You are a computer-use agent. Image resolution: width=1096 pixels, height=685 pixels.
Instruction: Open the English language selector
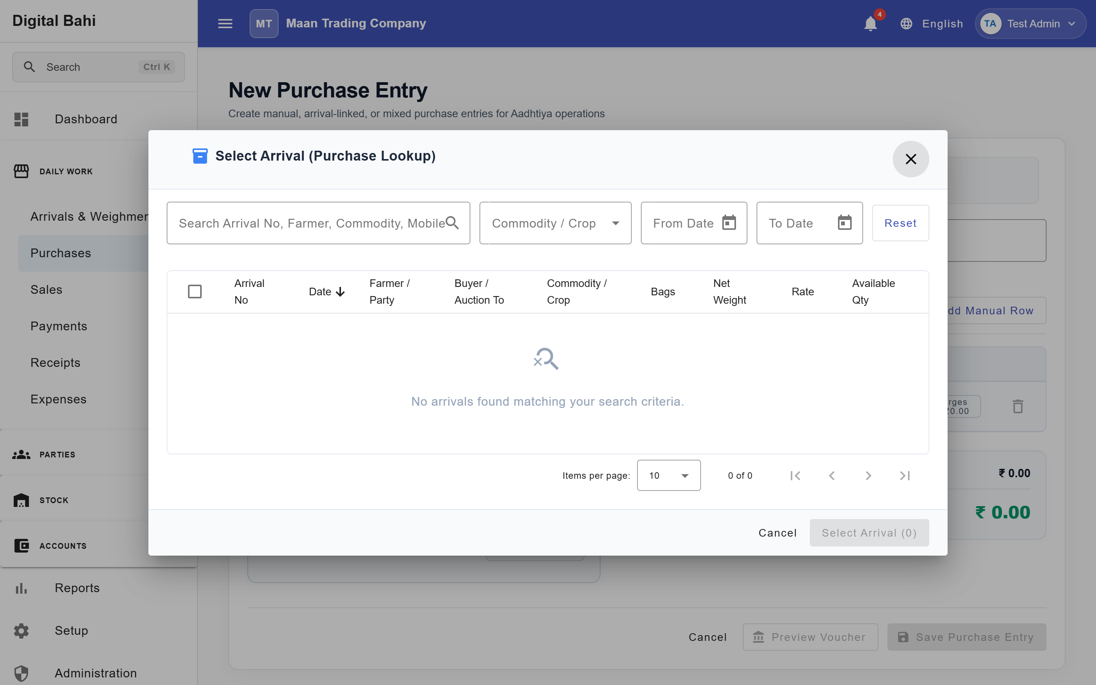click(932, 24)
